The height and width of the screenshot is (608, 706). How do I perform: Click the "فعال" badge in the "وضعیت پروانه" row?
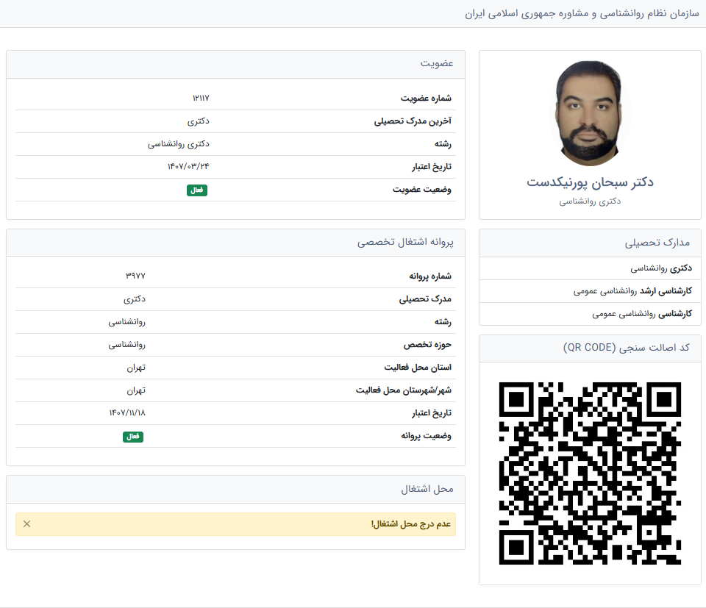coord(133,437)
